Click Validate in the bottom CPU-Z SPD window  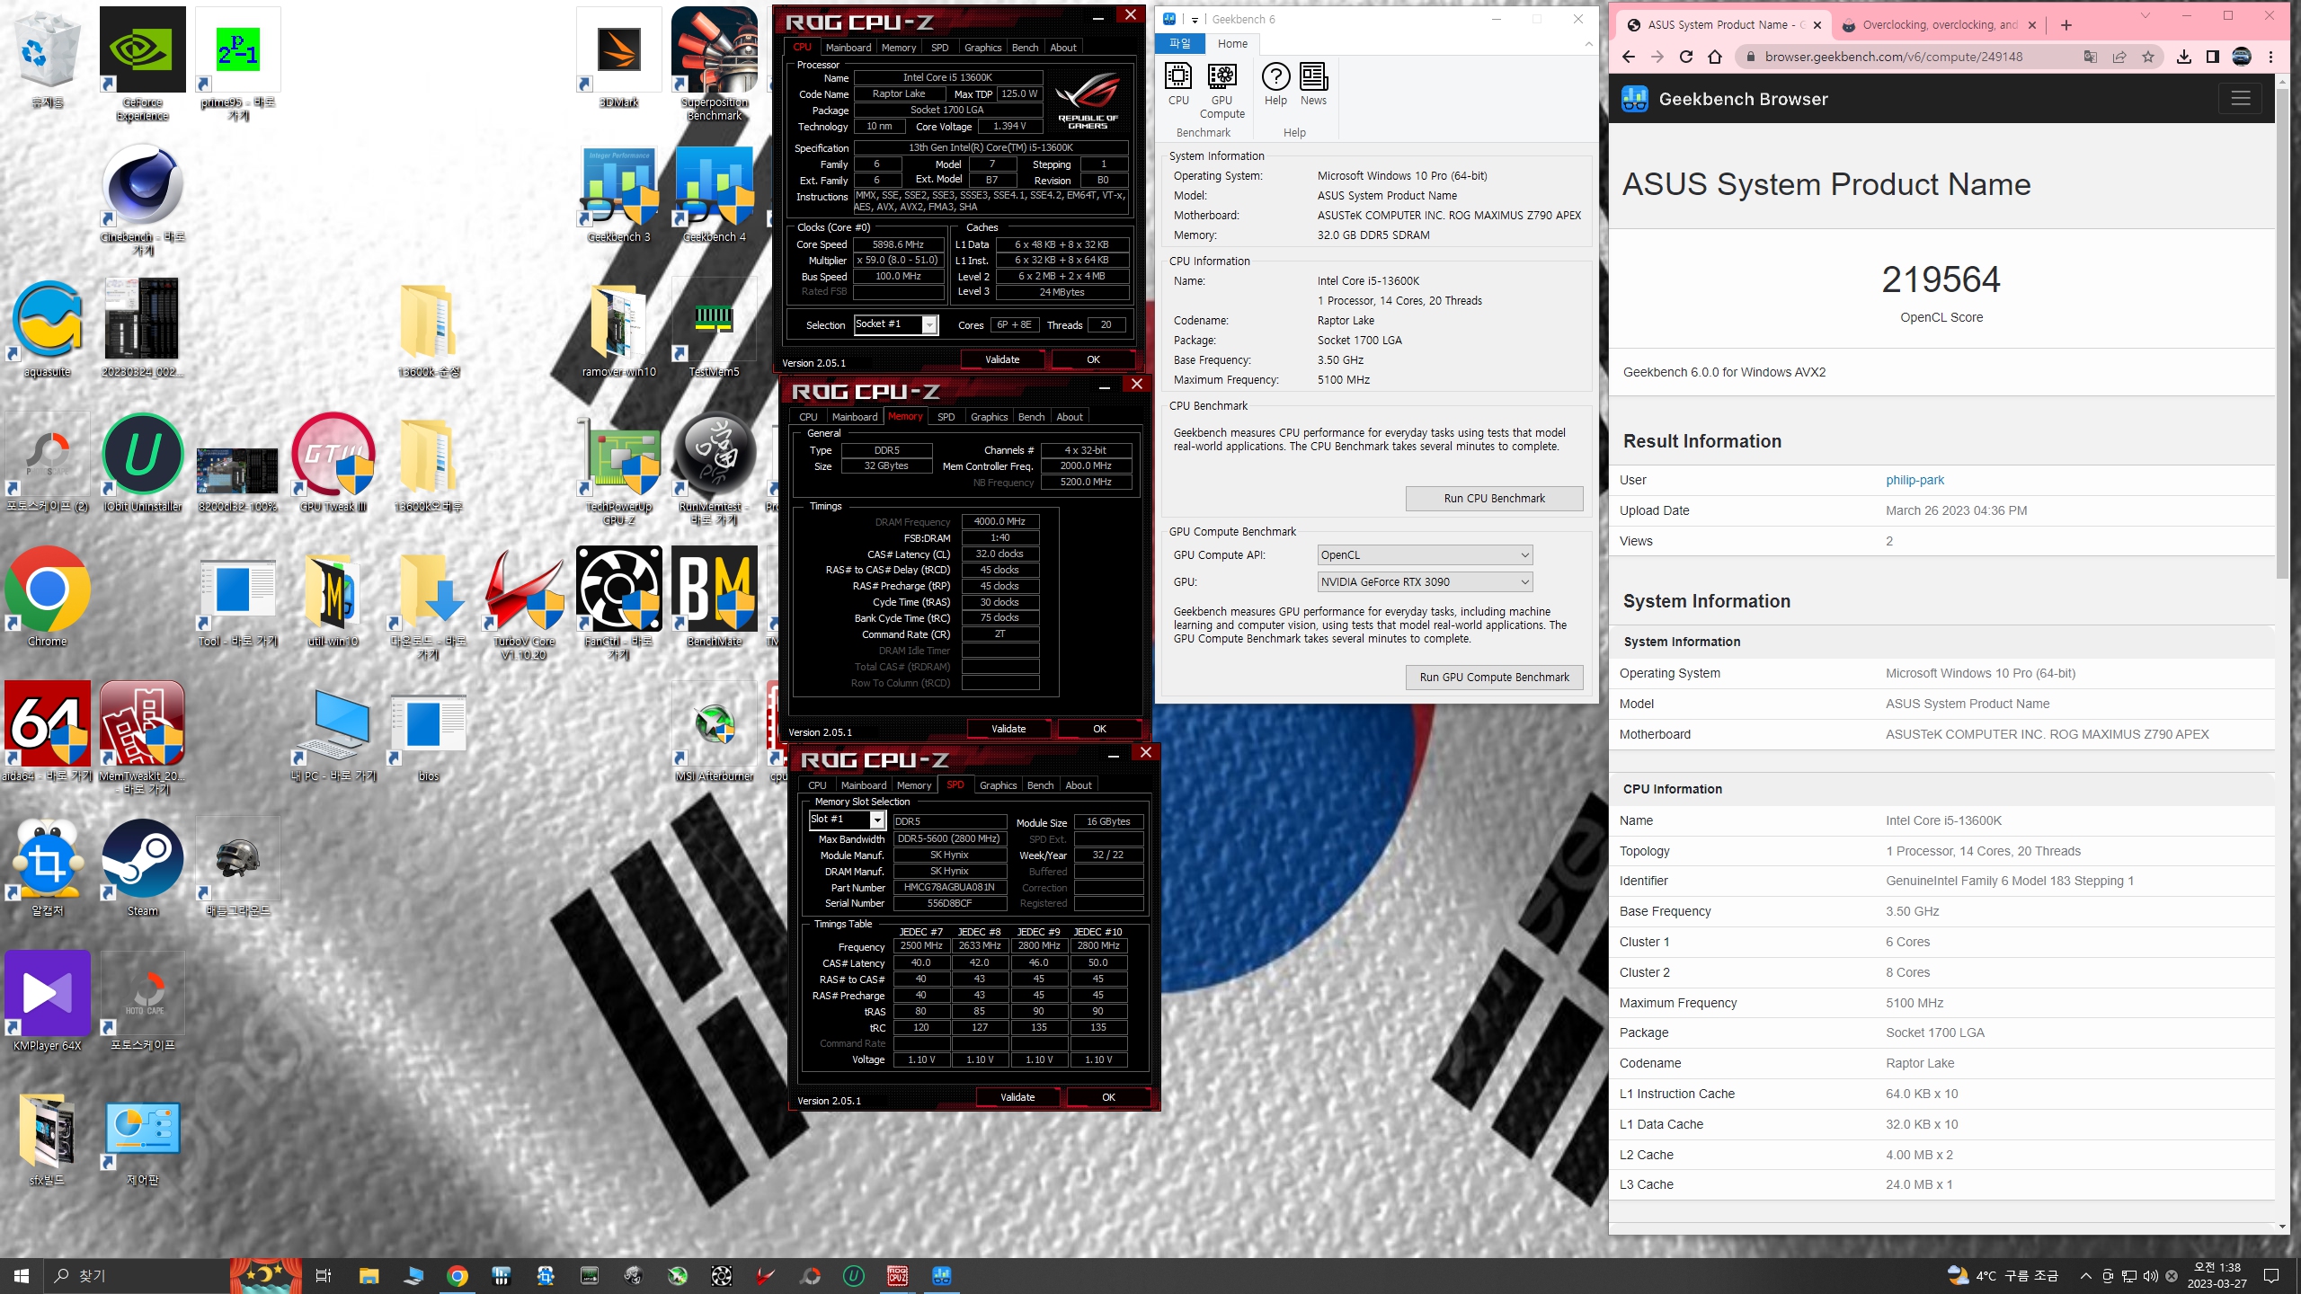coord(1017,1097)
